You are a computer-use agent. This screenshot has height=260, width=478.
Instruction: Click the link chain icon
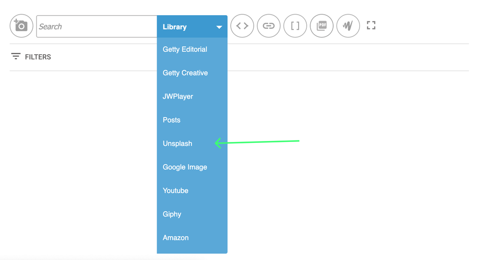point(269,26)
